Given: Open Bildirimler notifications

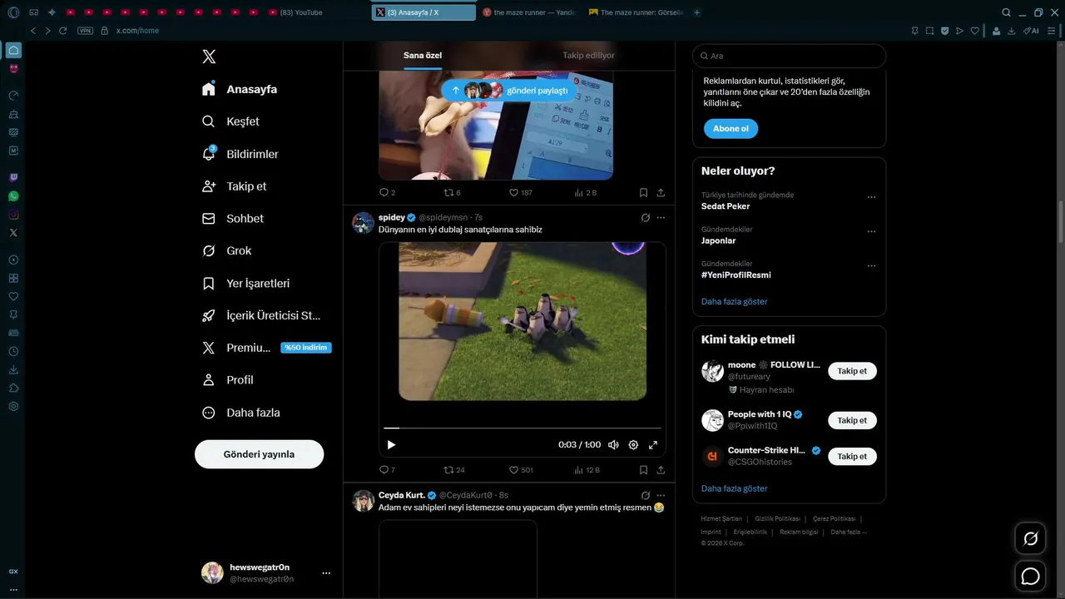Looking at the screenshot, I should [x=240, y=154].
